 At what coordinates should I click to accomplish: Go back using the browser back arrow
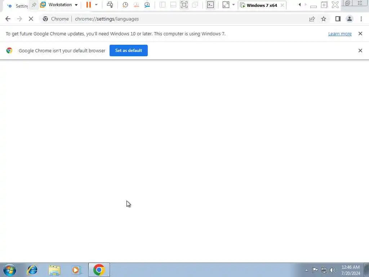(x=8, y=19)
